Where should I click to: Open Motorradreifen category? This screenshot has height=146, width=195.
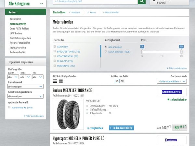pyautogui.click(x=18, y=24)
